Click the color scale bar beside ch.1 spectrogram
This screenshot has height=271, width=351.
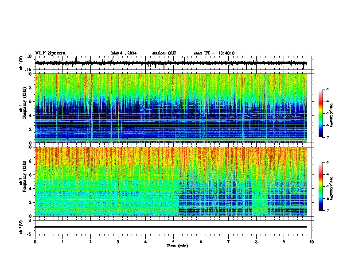(321, 113)
